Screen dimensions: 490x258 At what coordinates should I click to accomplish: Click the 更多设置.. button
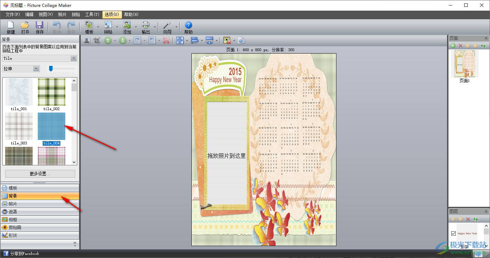pos(40,174)
